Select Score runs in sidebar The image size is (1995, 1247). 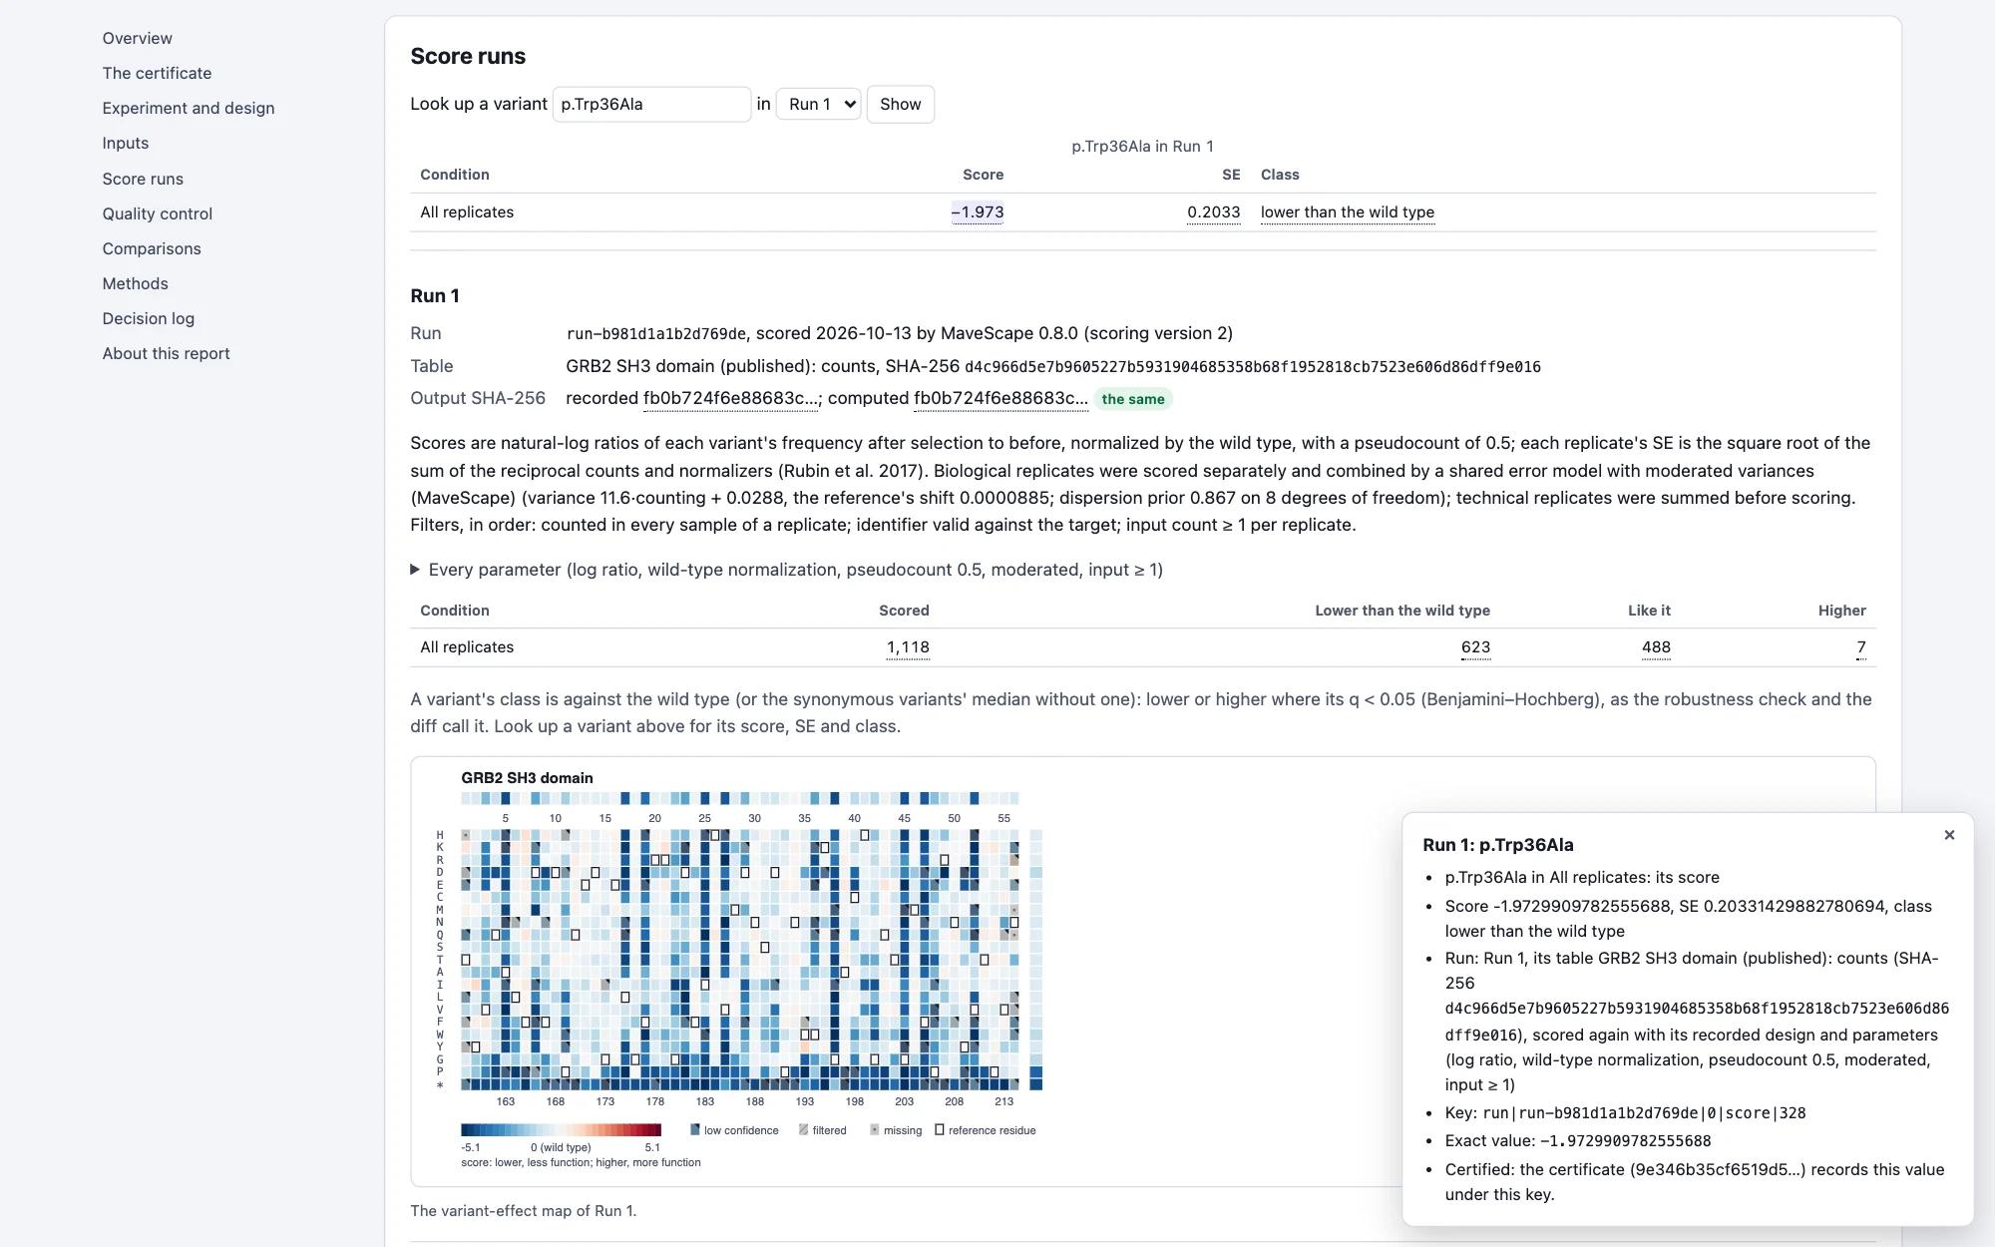(x=143, y=179)
